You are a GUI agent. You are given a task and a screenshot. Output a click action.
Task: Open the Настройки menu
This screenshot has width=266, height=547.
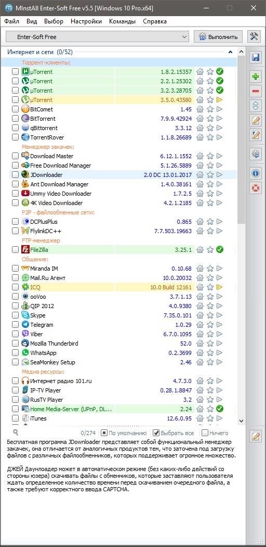point(86,21)
